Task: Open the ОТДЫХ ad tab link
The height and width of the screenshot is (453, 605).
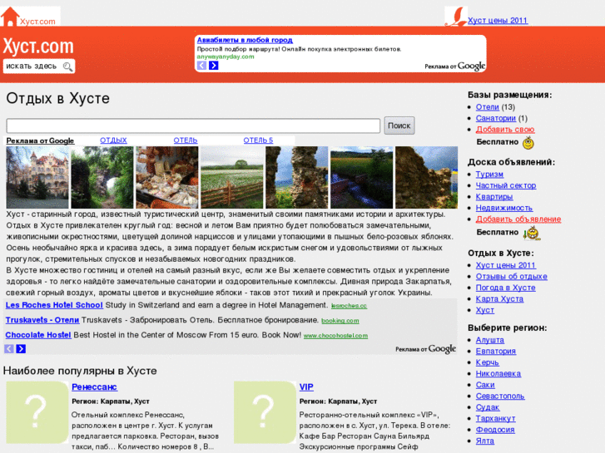Action: (x=113, y=140)
